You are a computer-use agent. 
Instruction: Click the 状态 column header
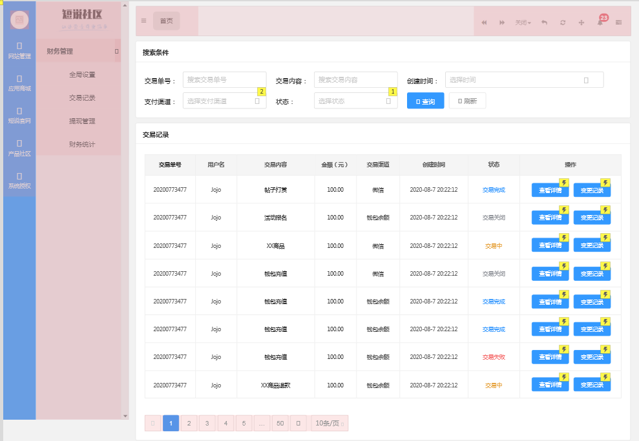(x=494, y=165)
